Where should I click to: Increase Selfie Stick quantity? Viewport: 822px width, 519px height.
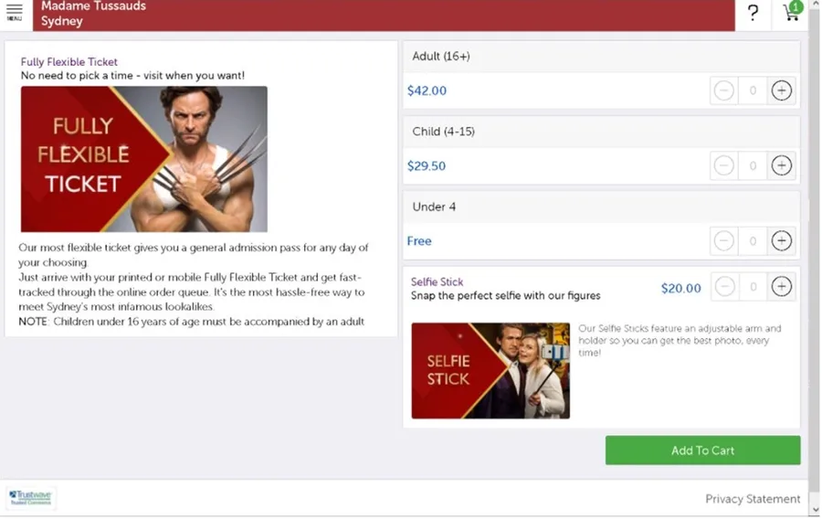point(781,287)
